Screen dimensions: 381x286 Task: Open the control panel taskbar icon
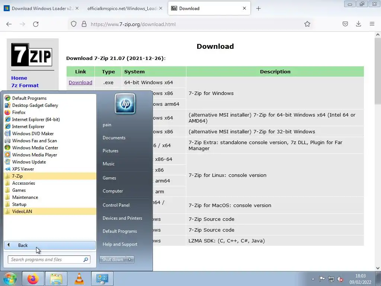tap(102, 279)
